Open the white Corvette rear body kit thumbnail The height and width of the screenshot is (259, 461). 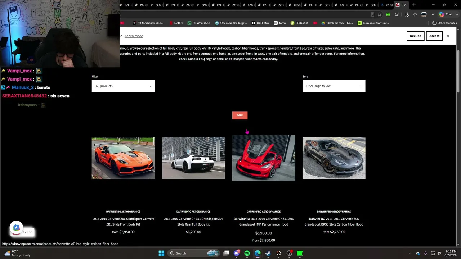[193, 158]
